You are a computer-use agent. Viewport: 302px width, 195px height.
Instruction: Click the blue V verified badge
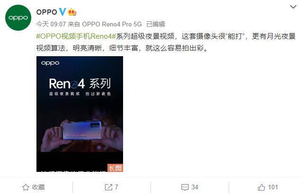(x=62, y=12)
